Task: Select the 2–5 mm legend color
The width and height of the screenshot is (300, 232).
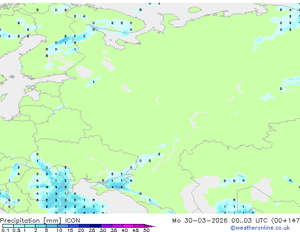Action: (41, 226)
